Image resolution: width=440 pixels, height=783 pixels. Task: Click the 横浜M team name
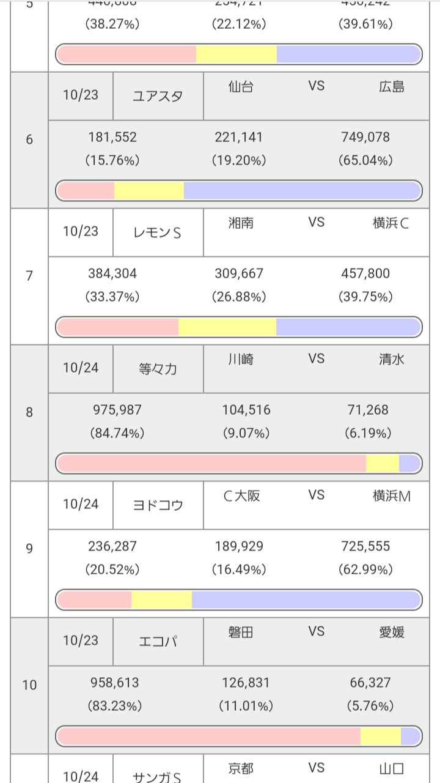pyautogui.click(x=391, y=496)
